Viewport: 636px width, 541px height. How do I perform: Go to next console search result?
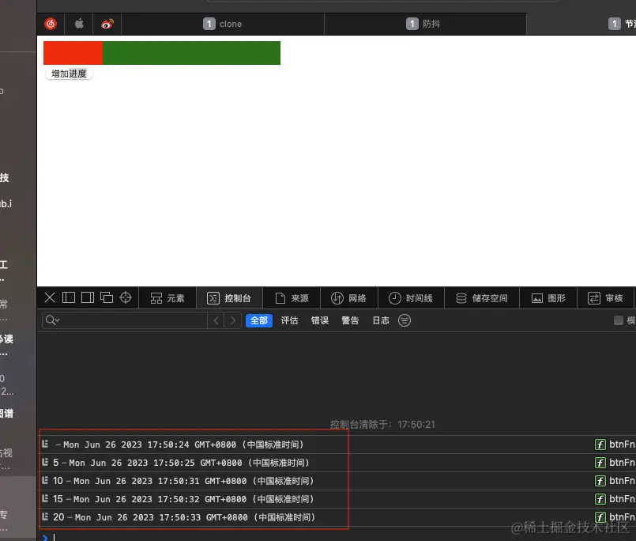pyautogui.click(x=233, y=320)
